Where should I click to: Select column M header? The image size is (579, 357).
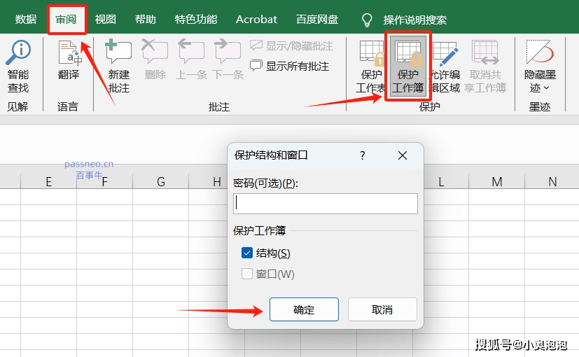[x=497, y=182]
